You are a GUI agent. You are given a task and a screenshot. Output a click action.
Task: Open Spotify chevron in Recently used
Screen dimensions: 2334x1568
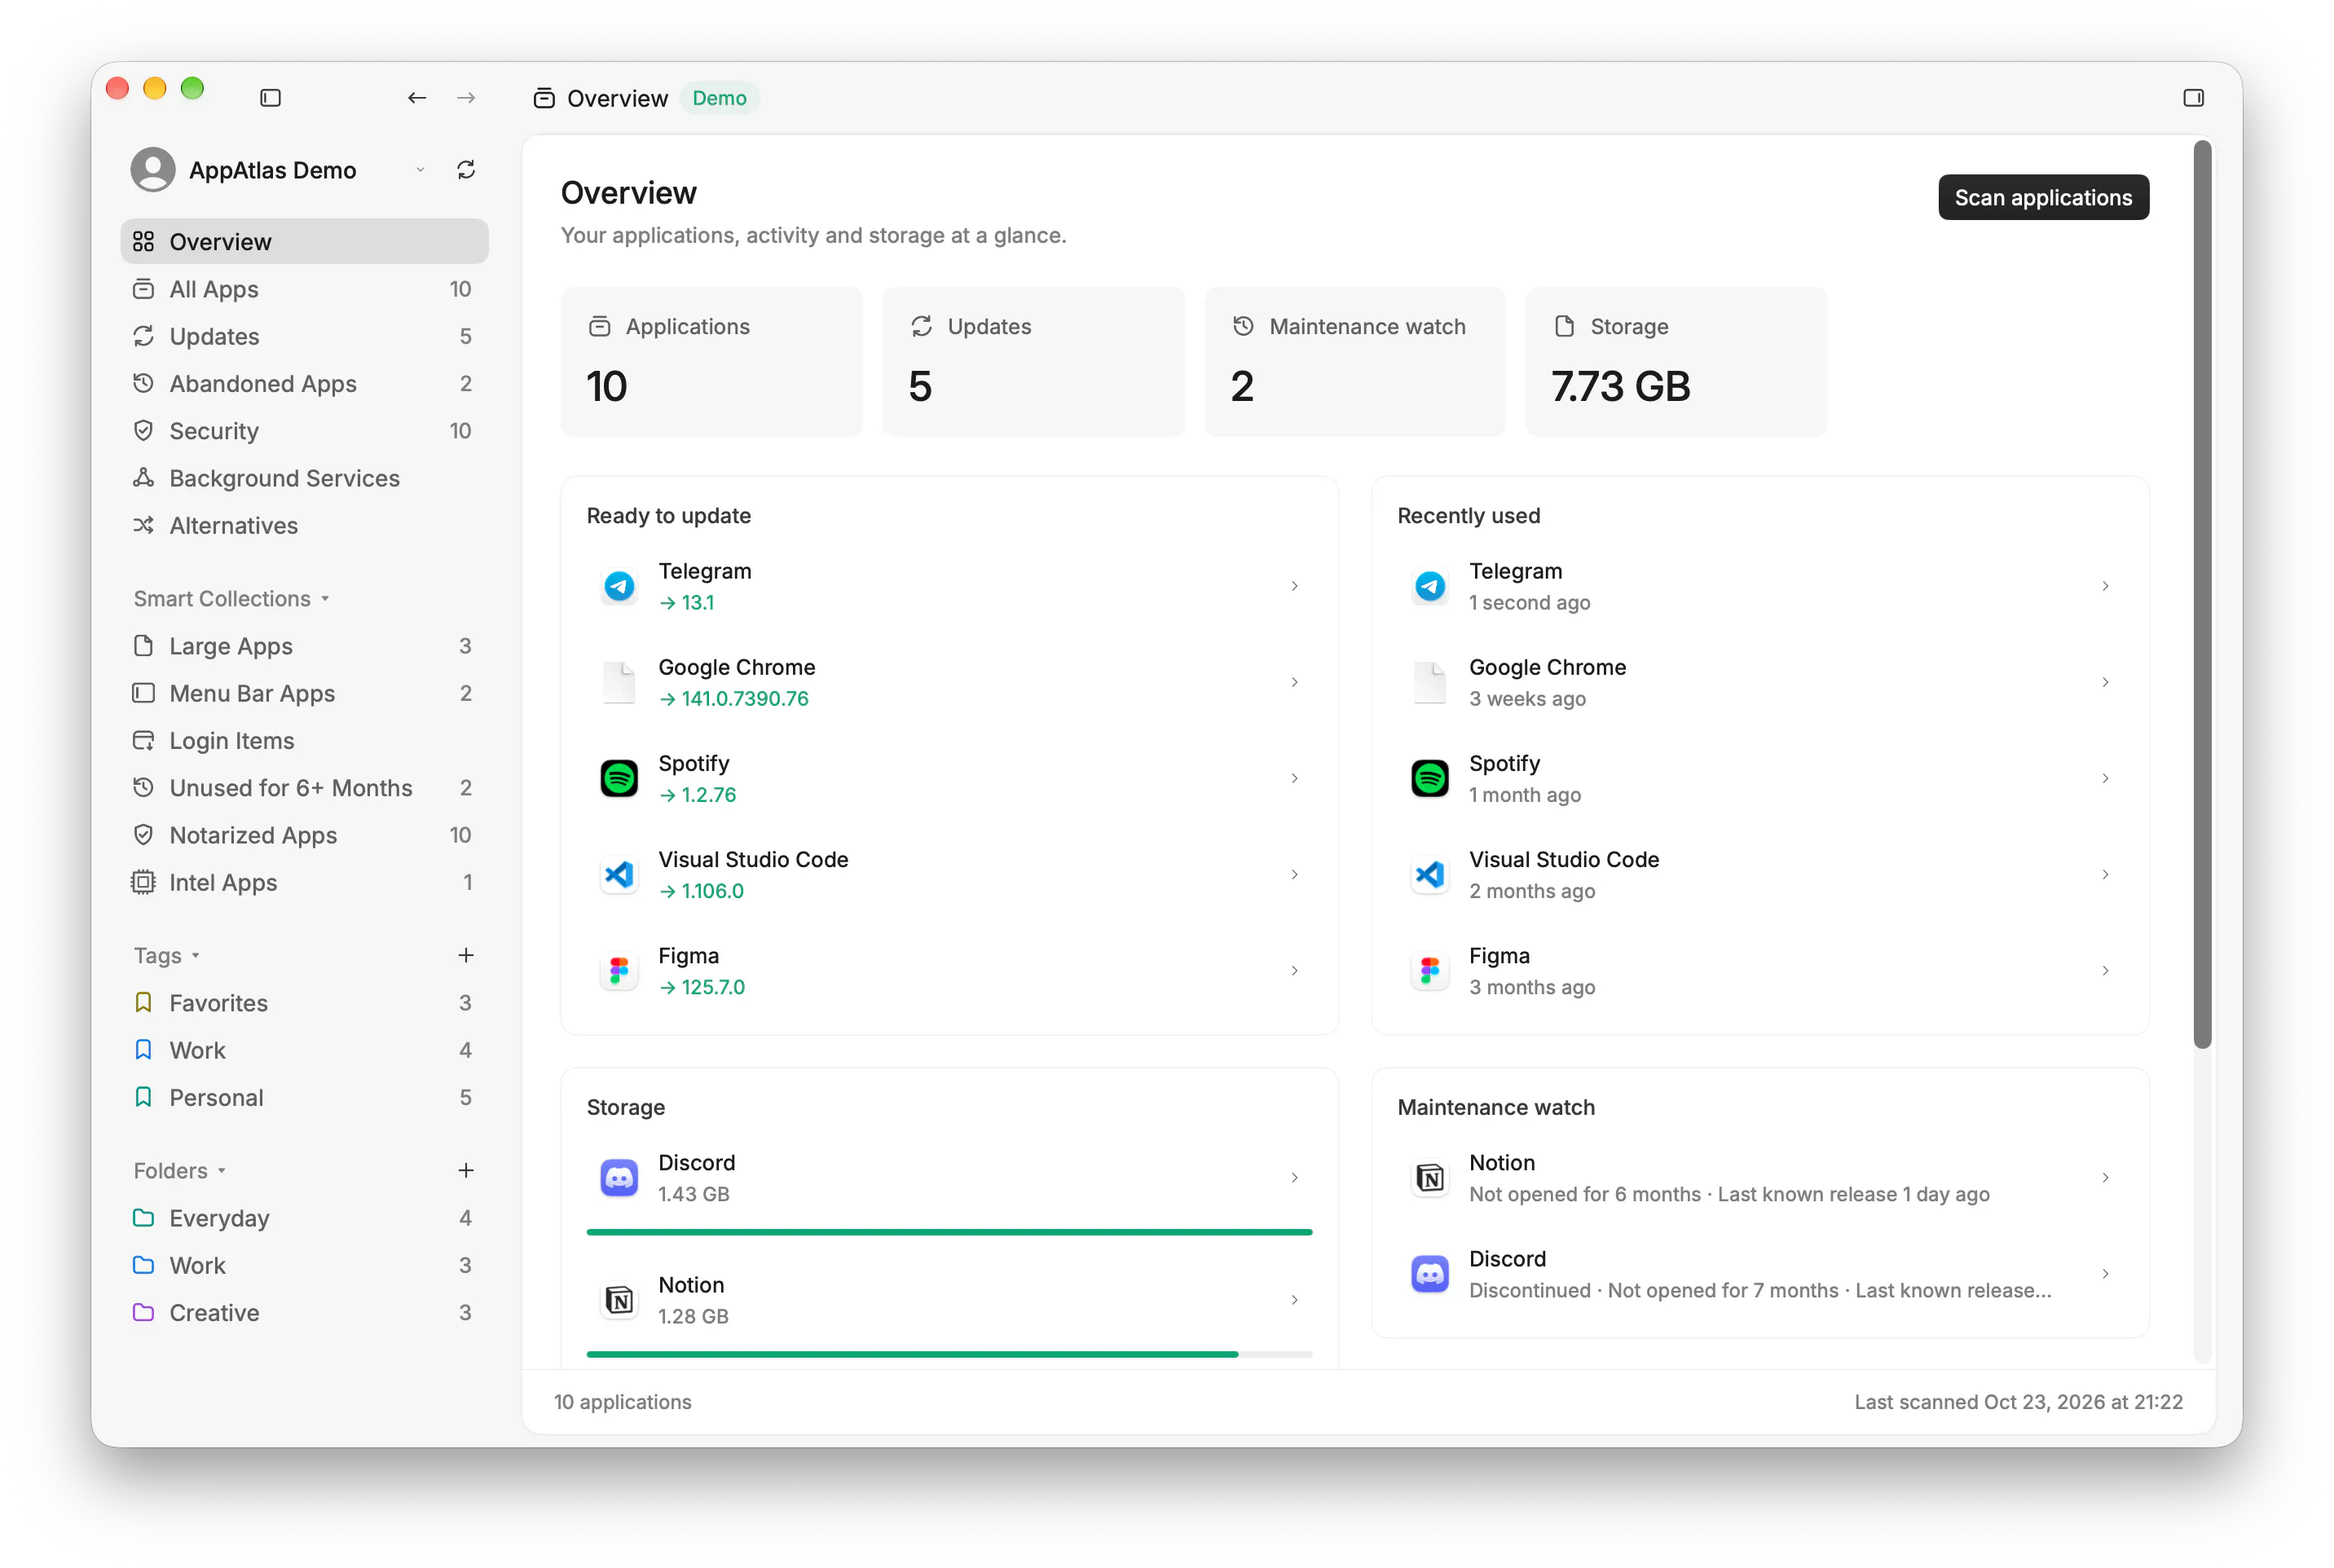pyautogui.click(x=2105, y=778)
